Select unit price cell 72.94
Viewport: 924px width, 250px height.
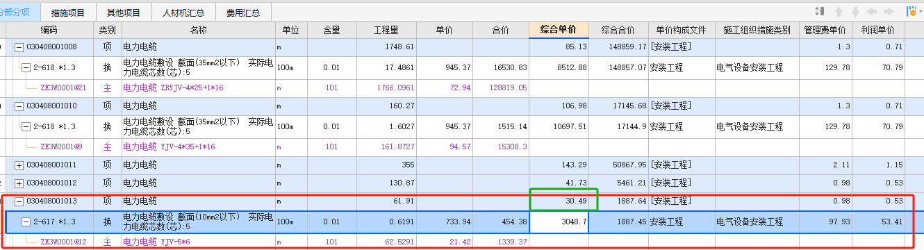(445, 88)
